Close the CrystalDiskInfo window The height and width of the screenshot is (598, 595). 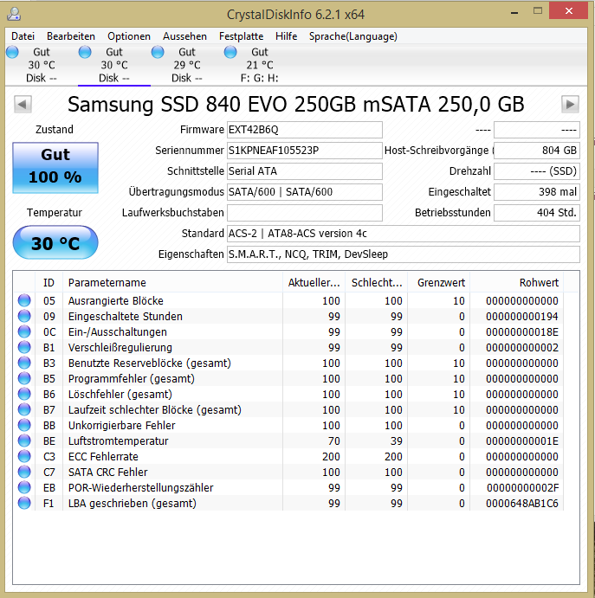569,10
